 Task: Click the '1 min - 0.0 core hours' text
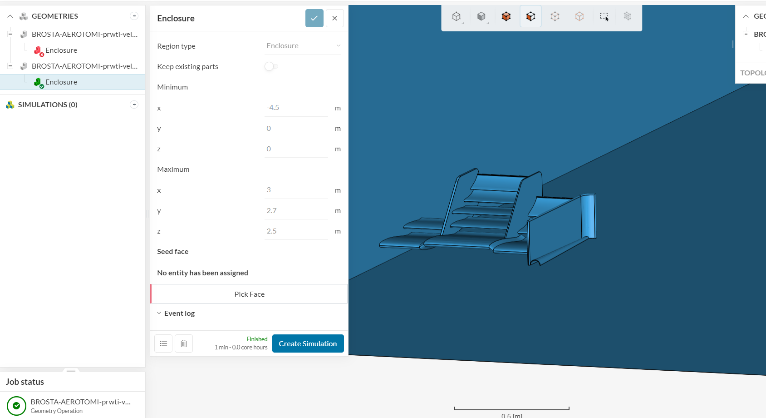[241, 348]
